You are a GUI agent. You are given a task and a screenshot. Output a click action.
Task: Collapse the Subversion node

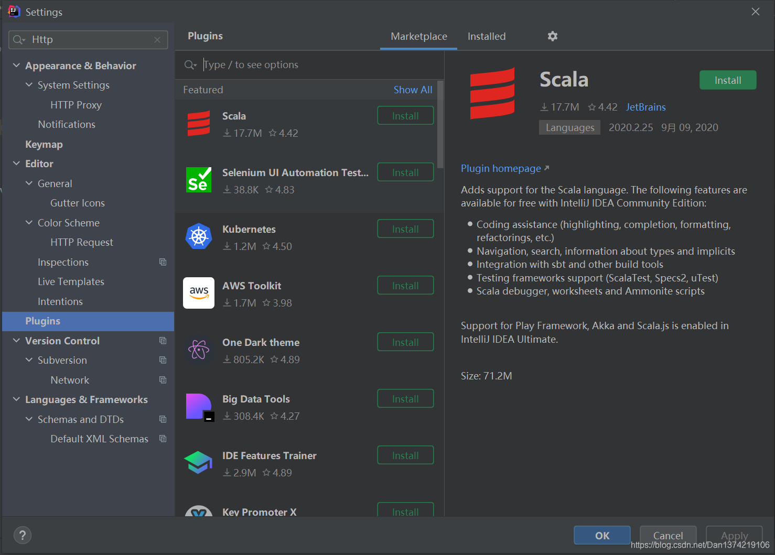click(29, 360)
